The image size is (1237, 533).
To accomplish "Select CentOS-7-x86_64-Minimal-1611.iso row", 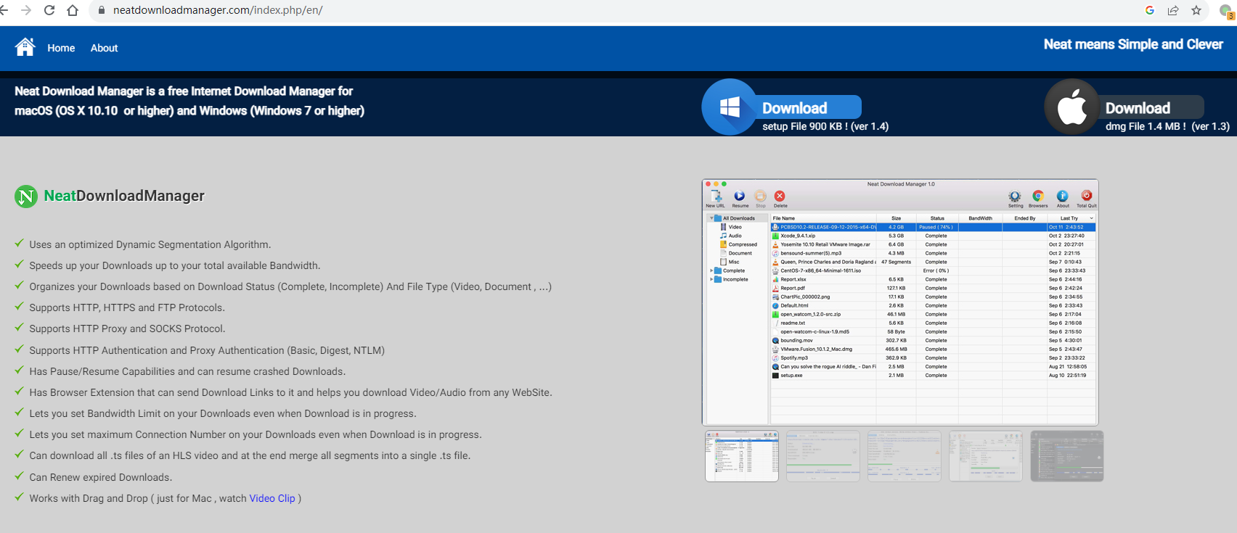I will click(x=933, y=270).
